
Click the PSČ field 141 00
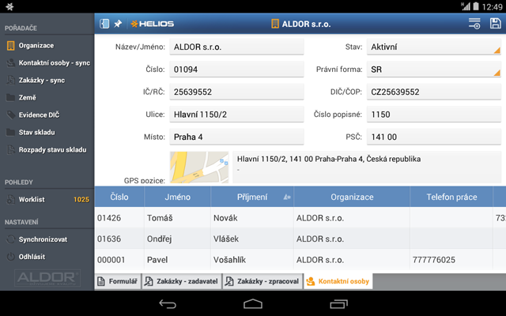(434, 137)
